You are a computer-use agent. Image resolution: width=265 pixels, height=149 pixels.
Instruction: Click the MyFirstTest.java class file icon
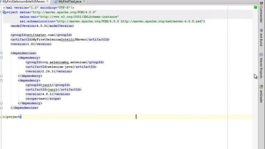55,2
